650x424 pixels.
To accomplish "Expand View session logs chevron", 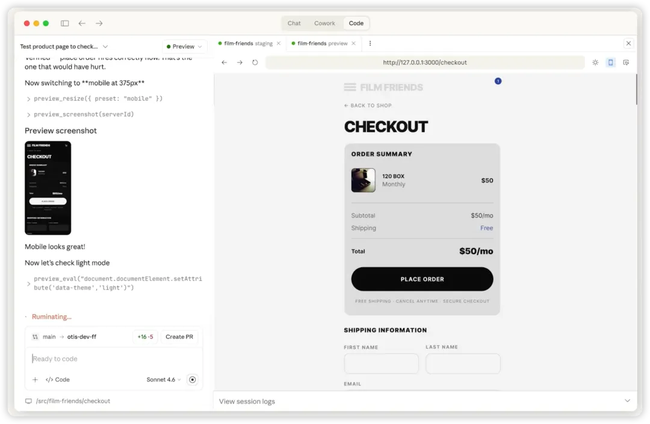I will tap(627, 401).
